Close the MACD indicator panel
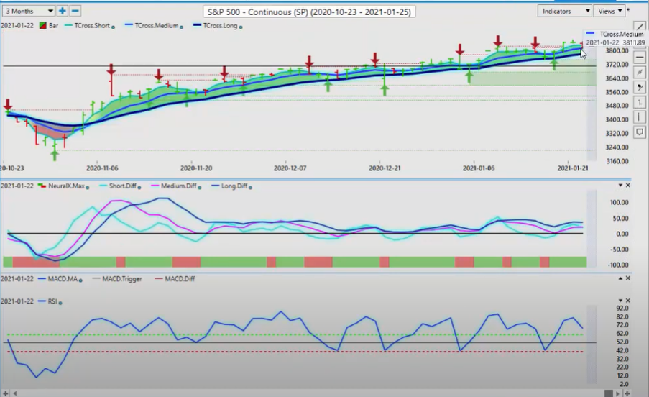This screenshot has width=649, height=397. (628, 278)
